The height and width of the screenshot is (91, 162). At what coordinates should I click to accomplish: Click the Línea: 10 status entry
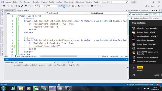[x=105, y=56]
